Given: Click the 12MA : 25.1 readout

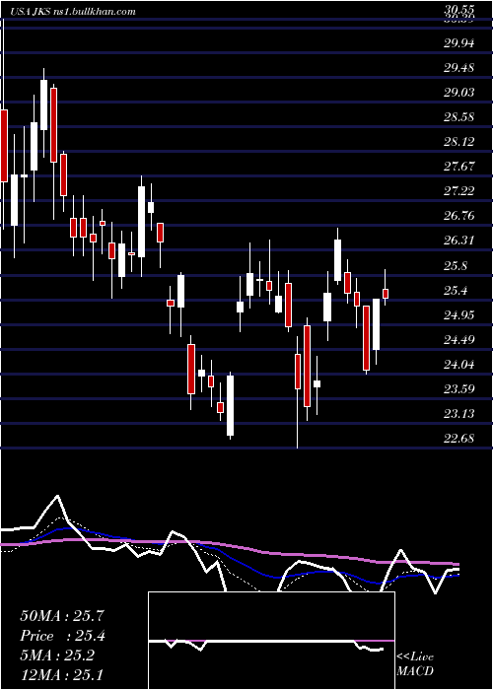Looking at the screenshot, I should (x=62, y=675).
